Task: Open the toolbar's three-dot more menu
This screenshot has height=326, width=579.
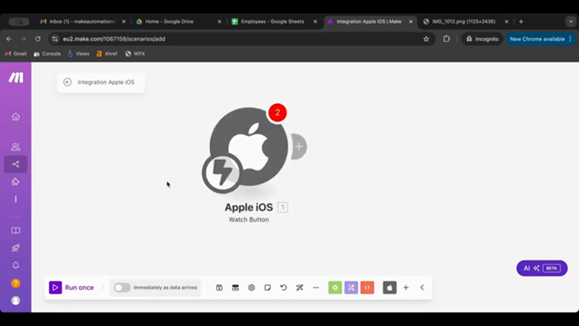Action: [316, 288]
